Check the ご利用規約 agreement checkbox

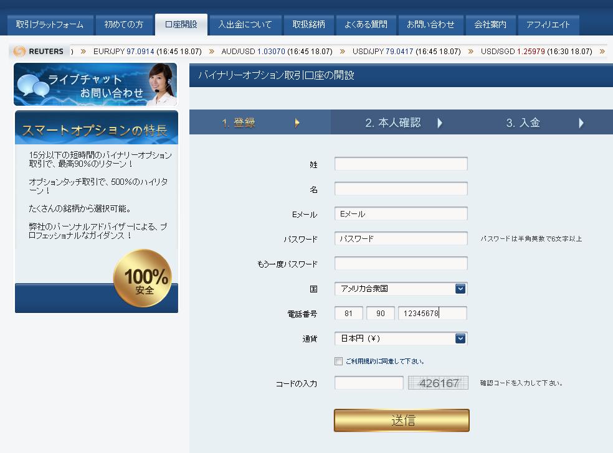tap(338, 362)
